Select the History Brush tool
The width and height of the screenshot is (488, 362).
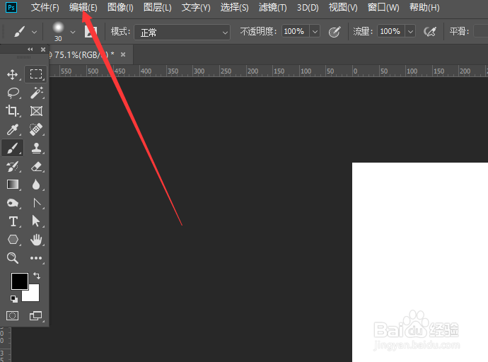click(13, 167)
